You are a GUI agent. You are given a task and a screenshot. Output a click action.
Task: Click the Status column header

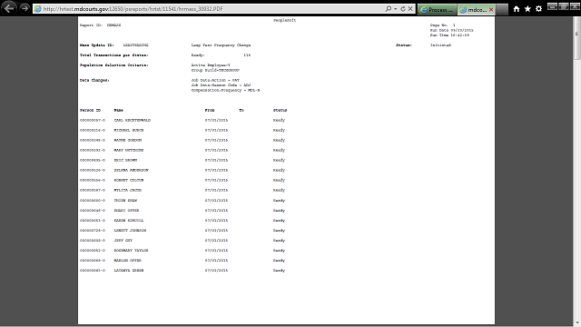281,111
